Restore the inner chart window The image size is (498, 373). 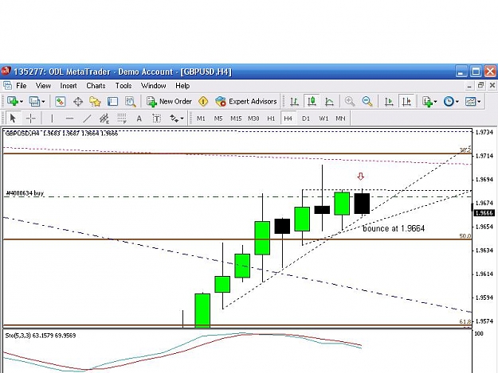click(x=480, y=85)
